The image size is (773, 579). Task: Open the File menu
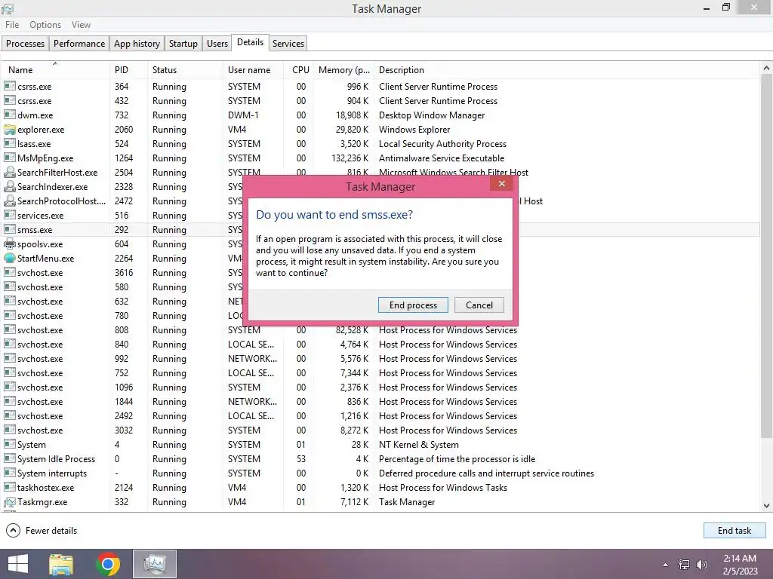(12, 25)
